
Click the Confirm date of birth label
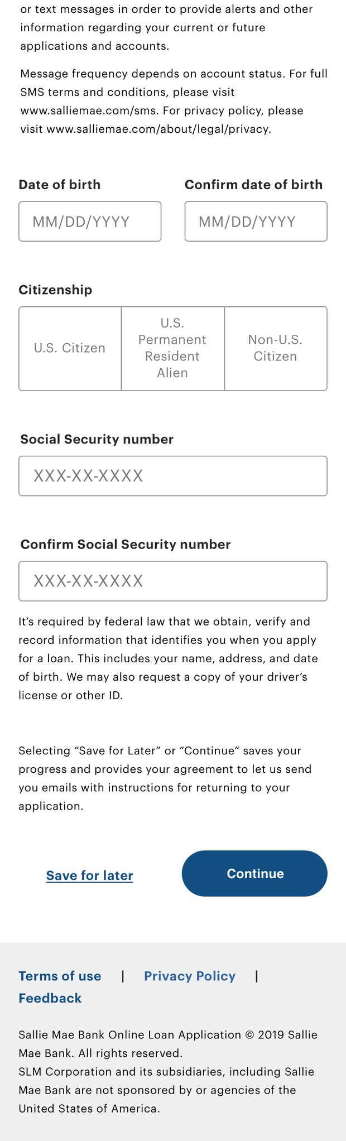[x=254, y=185]
